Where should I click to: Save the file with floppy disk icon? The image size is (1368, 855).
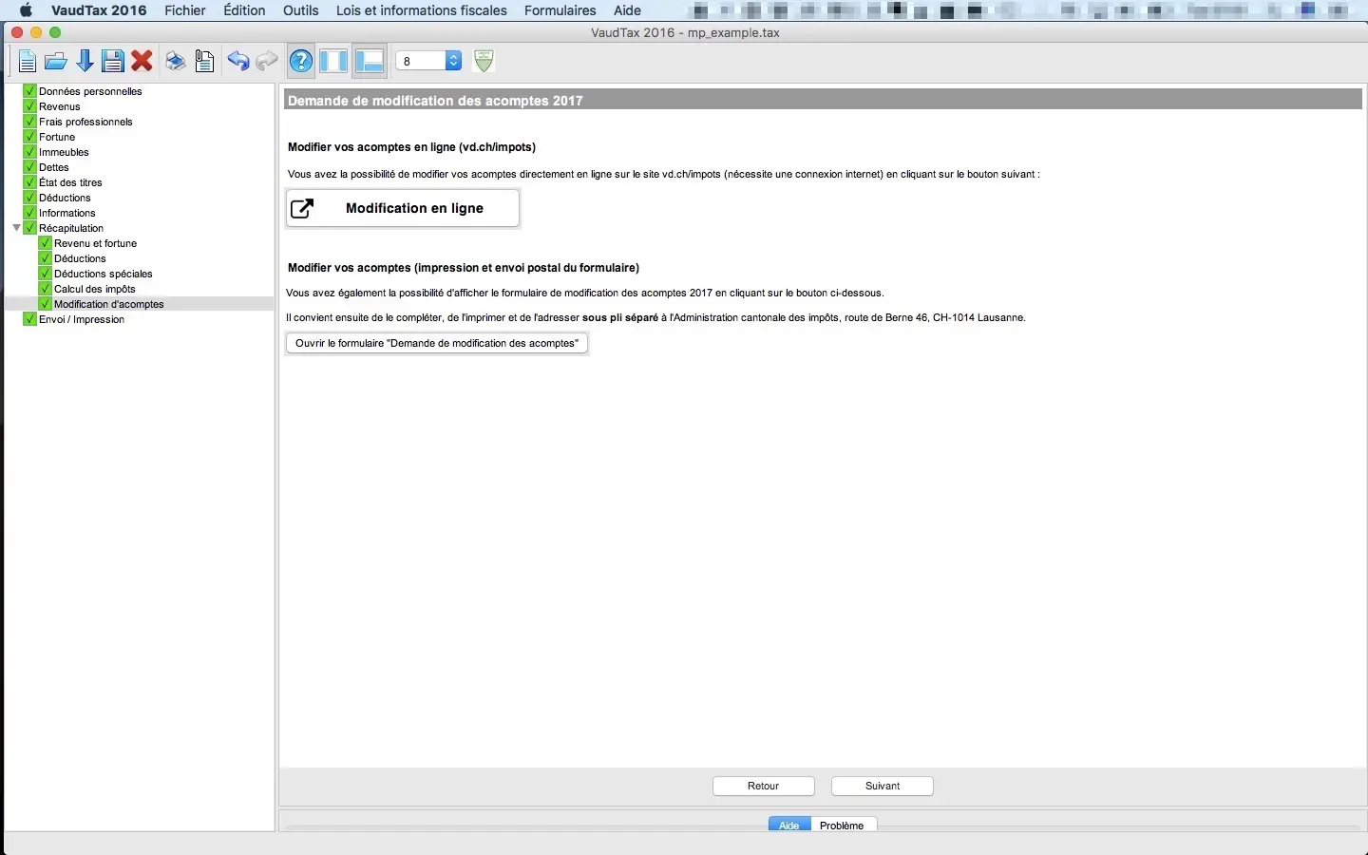(x=113, y=62)
